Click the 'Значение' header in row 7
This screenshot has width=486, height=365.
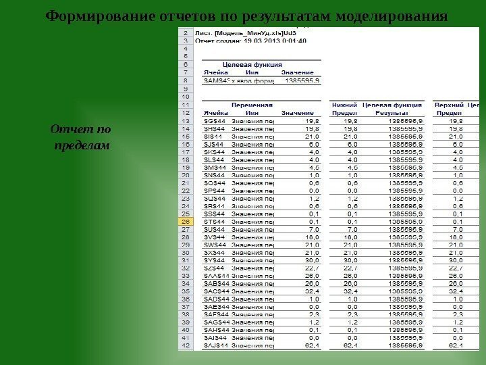298,72
